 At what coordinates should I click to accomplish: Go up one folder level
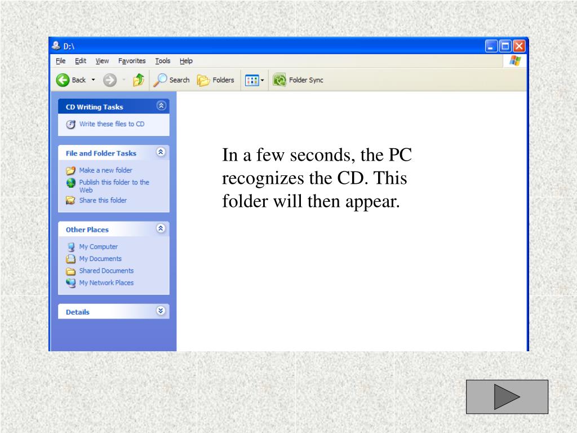coord(139,80)
